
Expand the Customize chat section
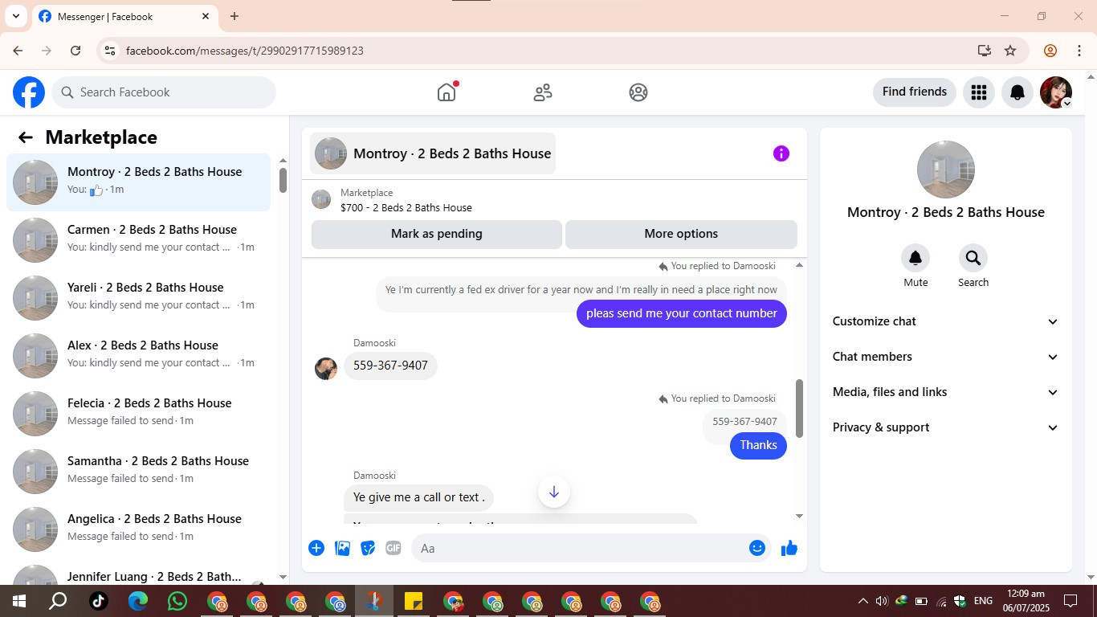pos(946,321)
